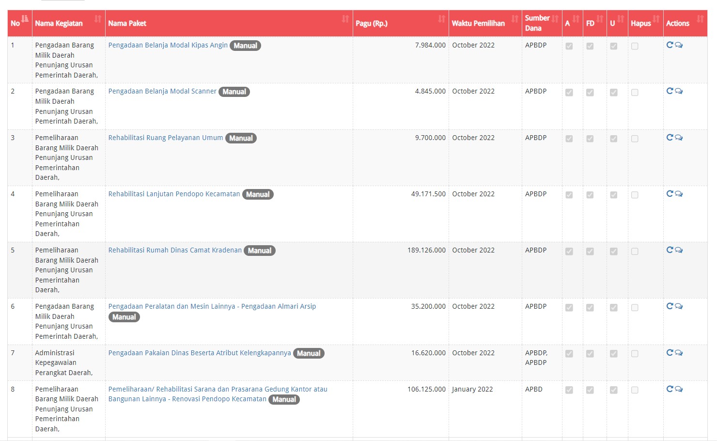This screenshot has width=717, height=441.
Task: Sort table by No column
Action: [20, 23]
